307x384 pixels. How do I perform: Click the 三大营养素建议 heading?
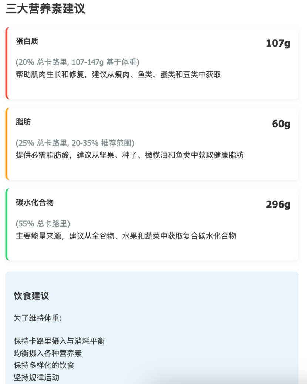click(45, 9)
